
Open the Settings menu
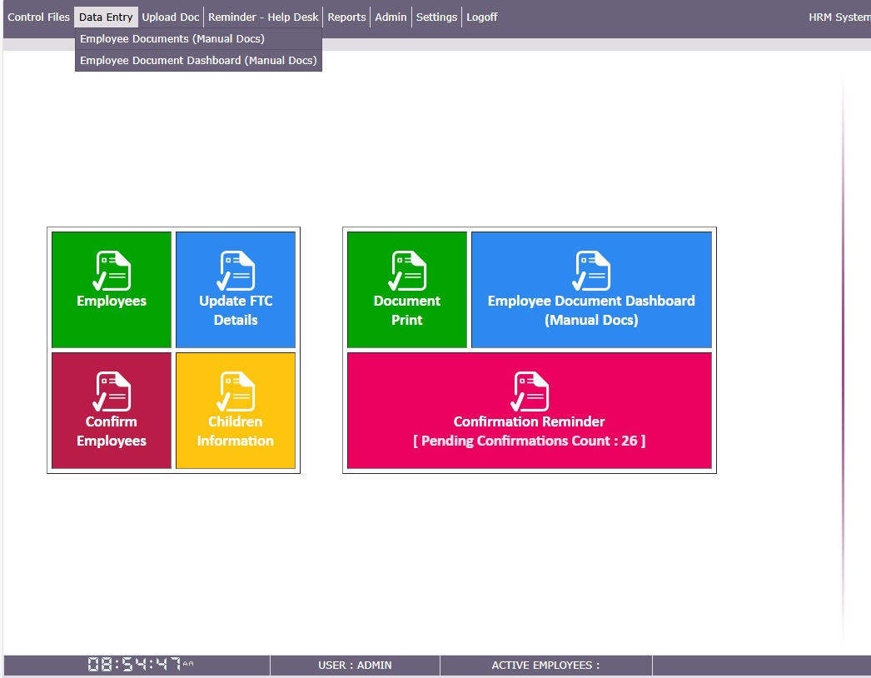[x=436, y=17]
